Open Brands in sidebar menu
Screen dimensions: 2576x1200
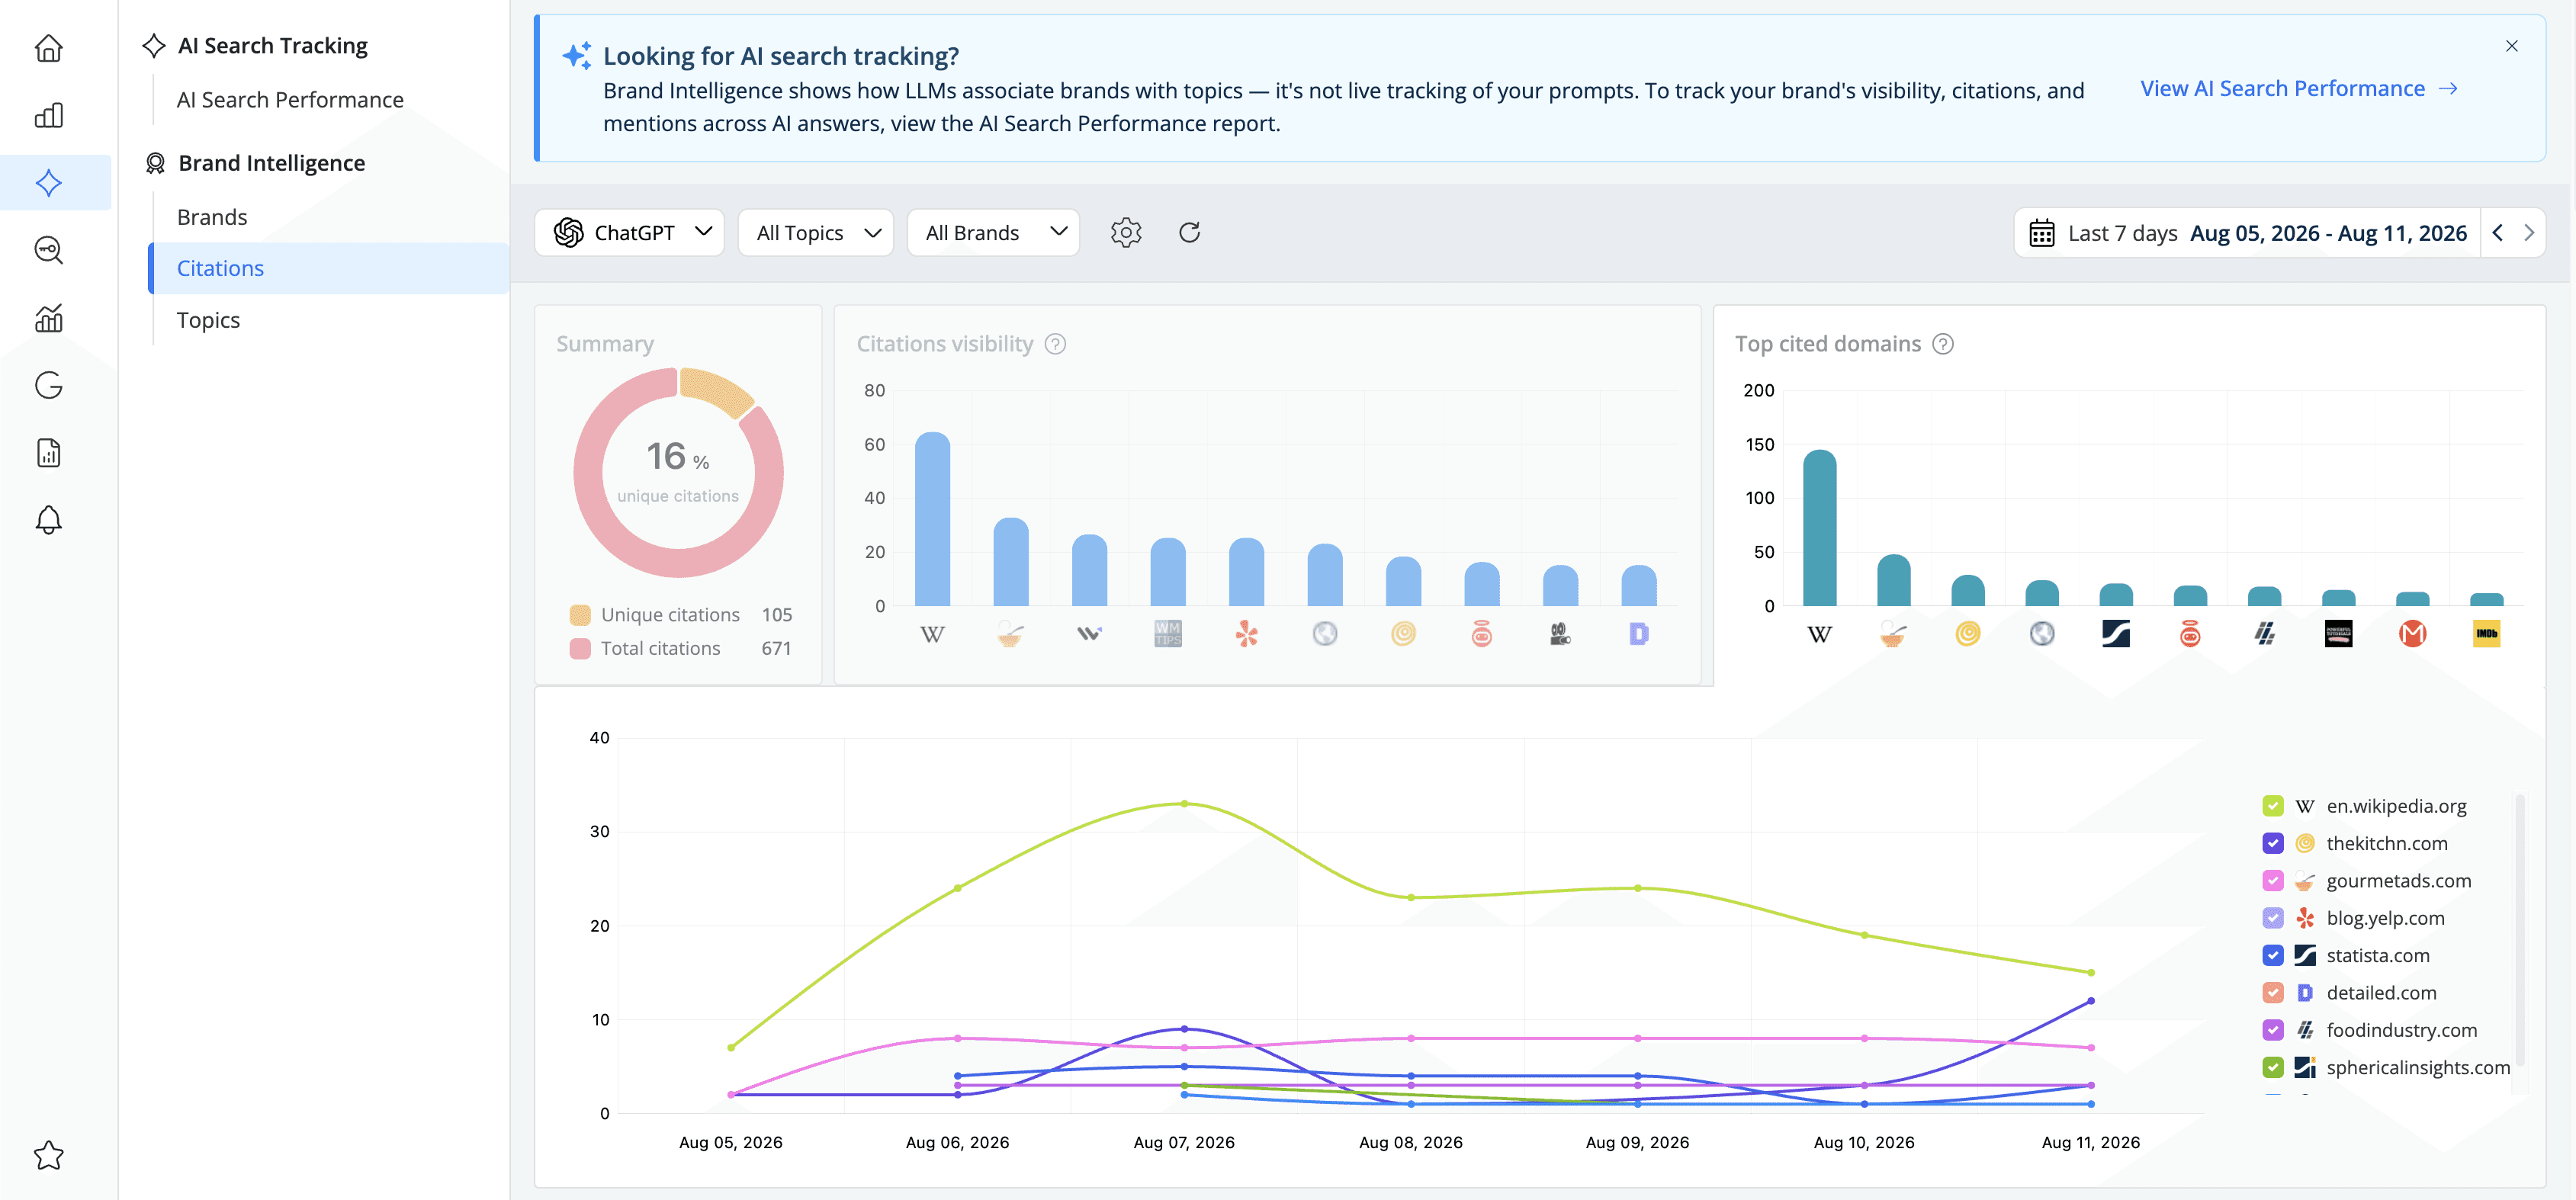(x=212, y=217)
